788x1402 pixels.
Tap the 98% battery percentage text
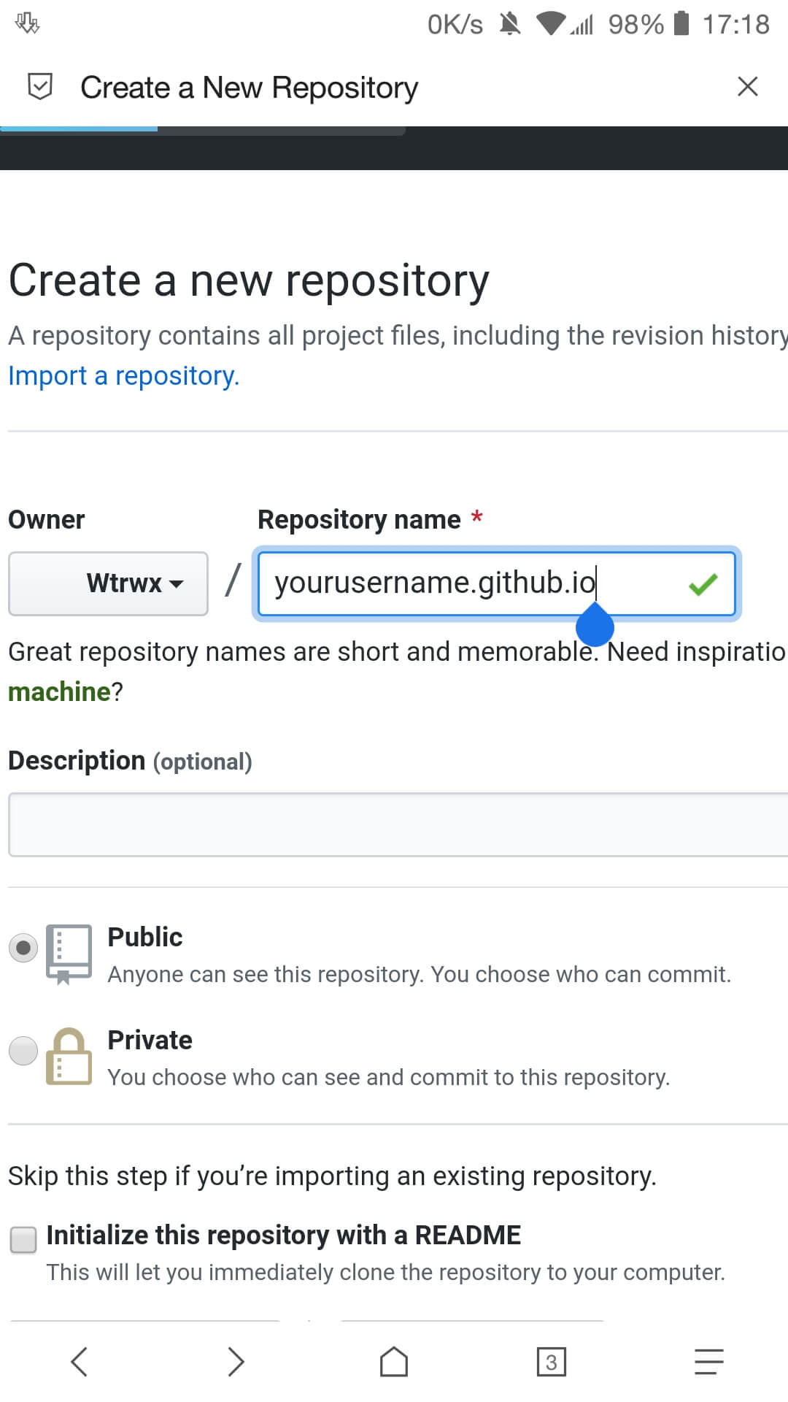[x=636, y=24]
